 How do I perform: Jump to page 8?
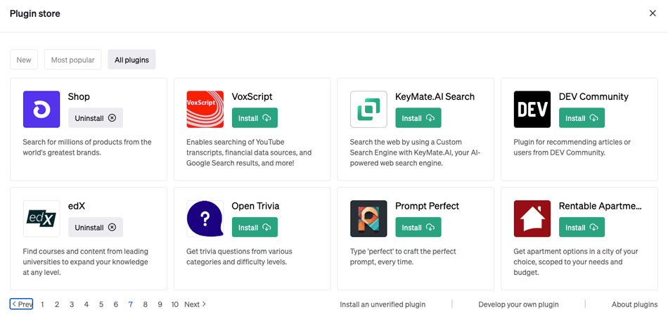146,304
